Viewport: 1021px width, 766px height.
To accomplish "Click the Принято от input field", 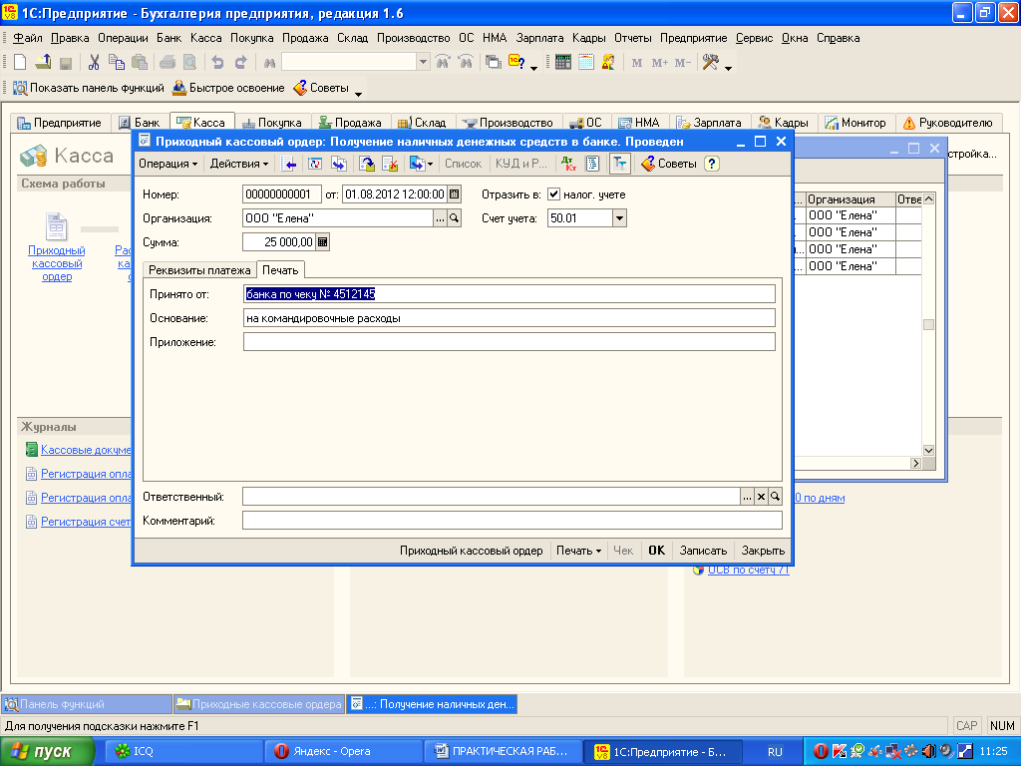I will [510, 294].
